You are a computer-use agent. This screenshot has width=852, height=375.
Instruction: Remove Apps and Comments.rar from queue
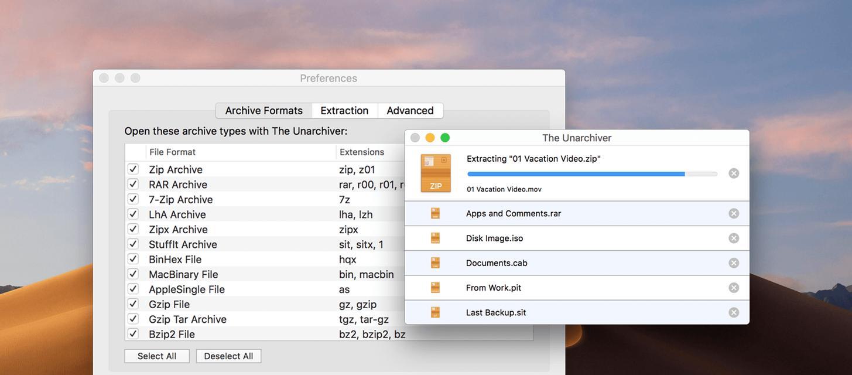click(x=734, y=213)
